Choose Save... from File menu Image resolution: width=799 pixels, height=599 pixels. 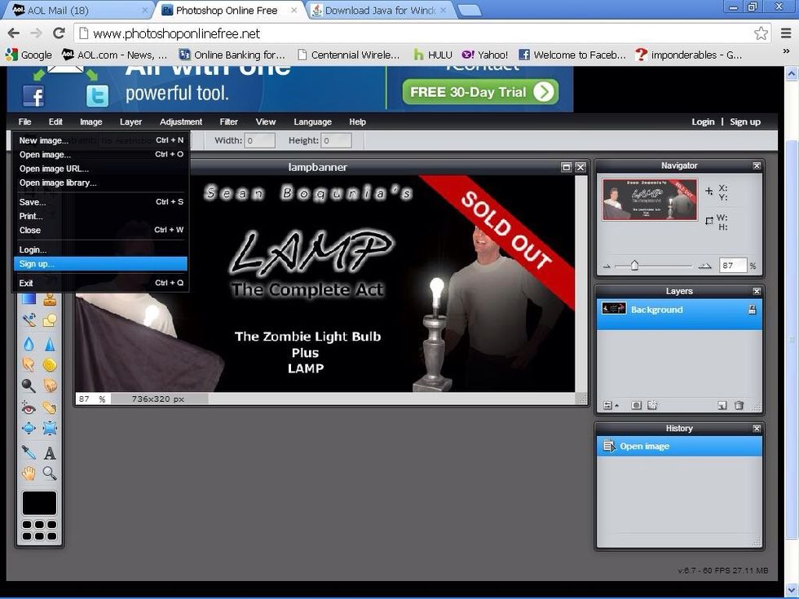coord(101,202)
